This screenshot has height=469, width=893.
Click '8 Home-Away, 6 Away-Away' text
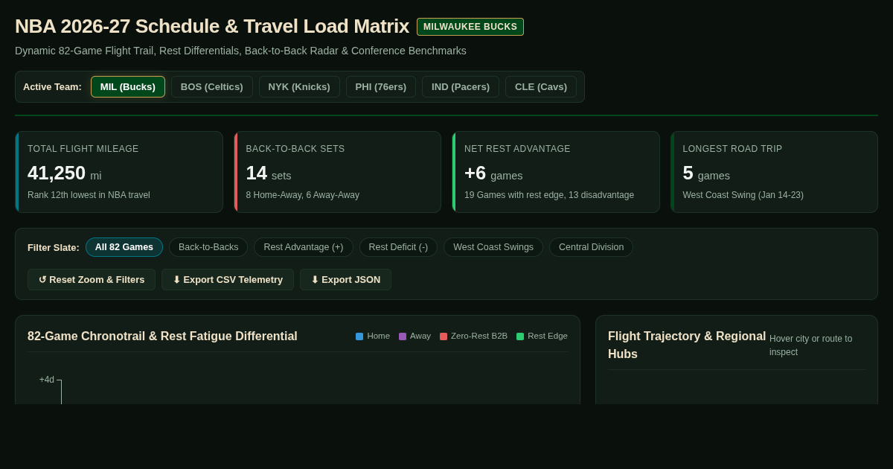(x=303, y=195)
